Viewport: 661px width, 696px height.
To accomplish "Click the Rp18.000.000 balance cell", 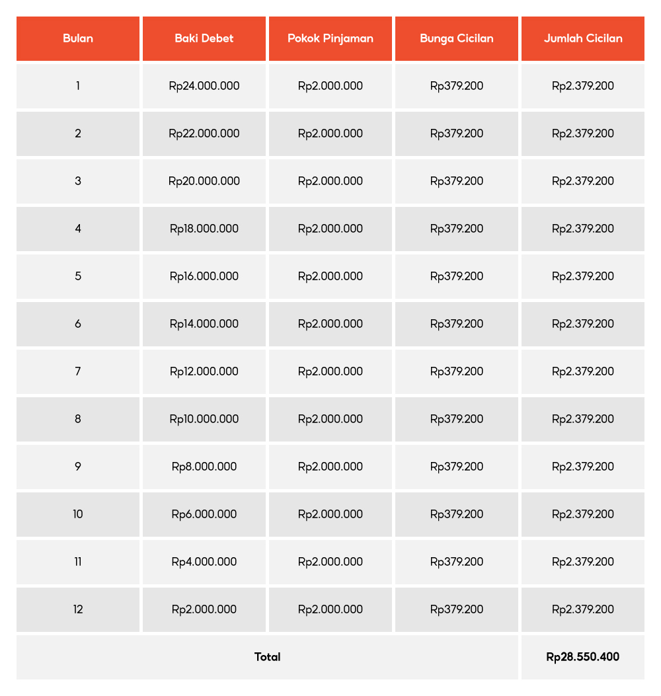I will (204, 229).
